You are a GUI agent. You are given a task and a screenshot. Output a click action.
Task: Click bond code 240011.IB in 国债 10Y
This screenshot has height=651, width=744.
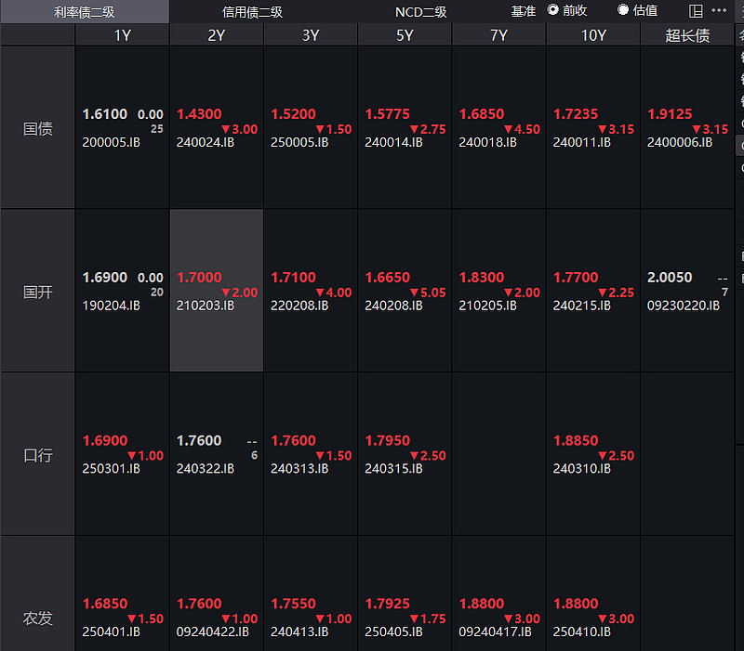(581, 143)
